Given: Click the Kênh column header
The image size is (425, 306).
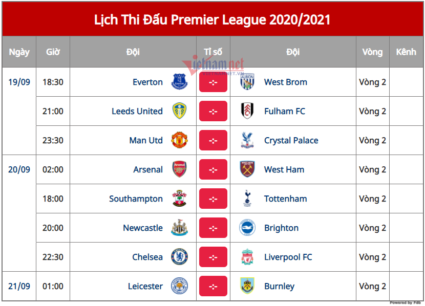Looking at the screenshot, I should click(x=406, y=52).
